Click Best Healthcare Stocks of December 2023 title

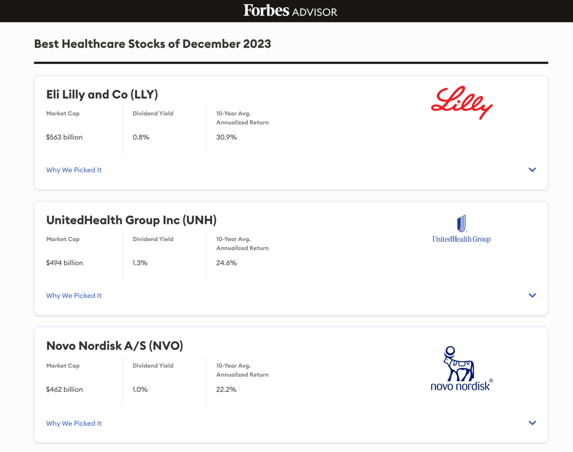[x=153, y=44]
